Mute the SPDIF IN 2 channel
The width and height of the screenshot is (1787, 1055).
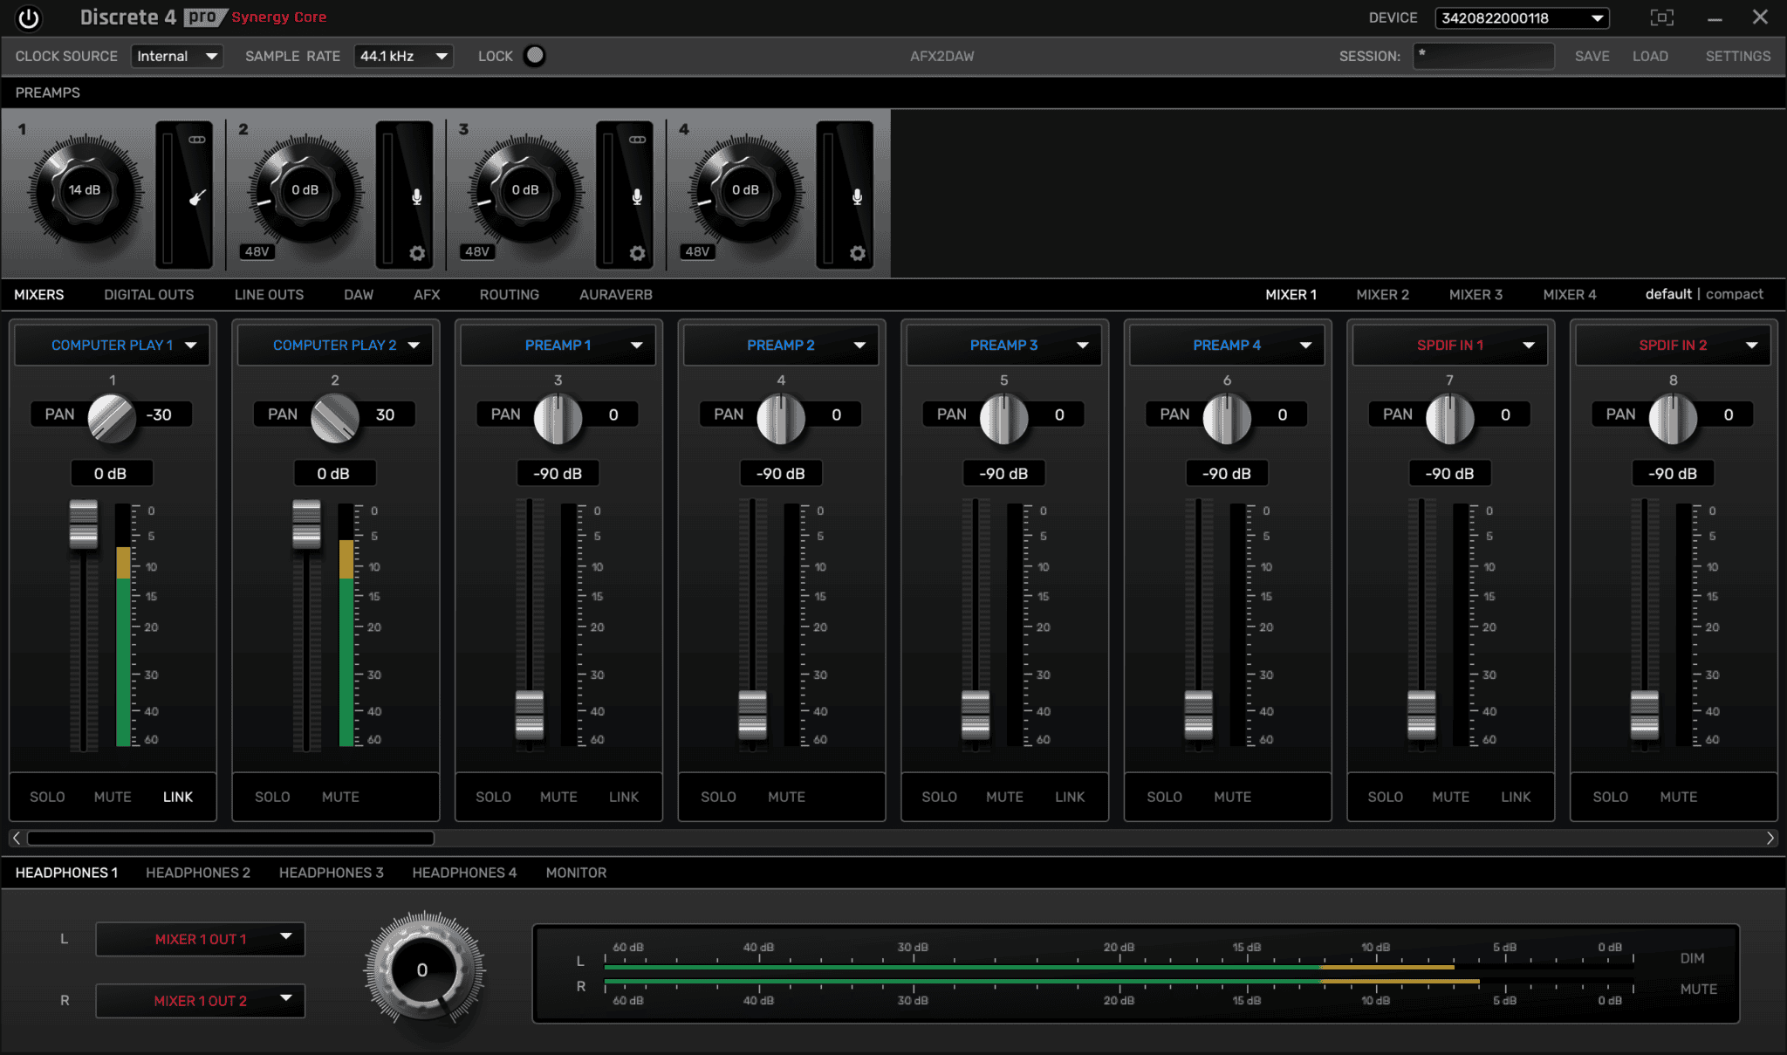click(x=1677, y=797)
